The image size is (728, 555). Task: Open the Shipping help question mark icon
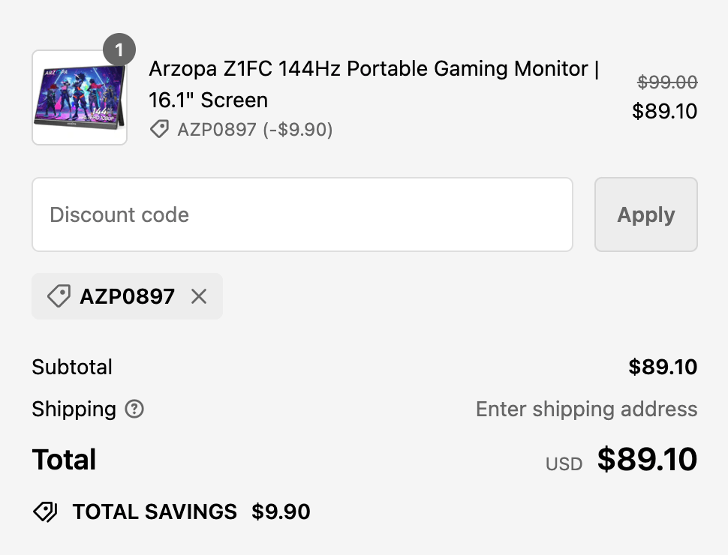tap(133, 409)
